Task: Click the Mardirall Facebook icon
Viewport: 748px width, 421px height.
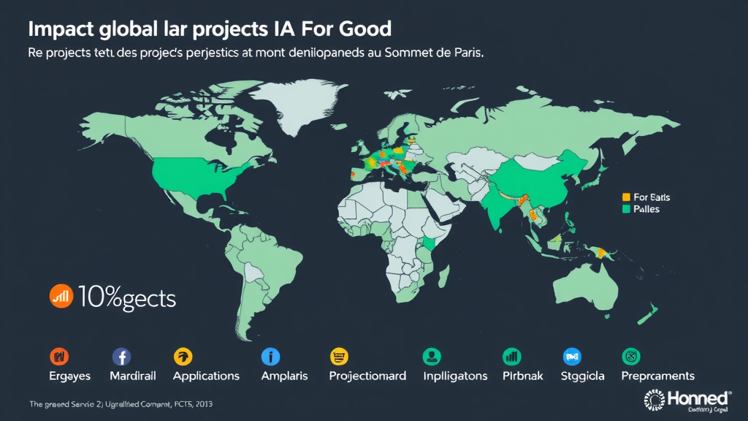Action: 120,357
